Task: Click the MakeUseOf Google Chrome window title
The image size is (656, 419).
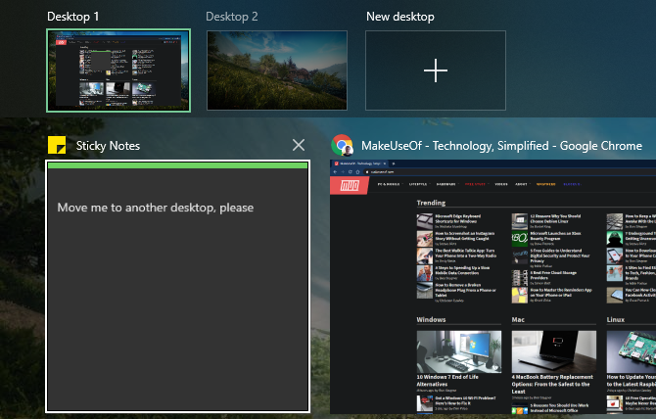Action: tap(501, 146)
